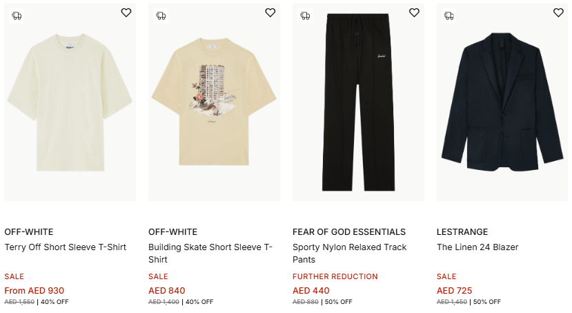Click delivery truck icon on Linen Blazer
The height and width of the screenshot is (313, 572).
pos(449,15)
